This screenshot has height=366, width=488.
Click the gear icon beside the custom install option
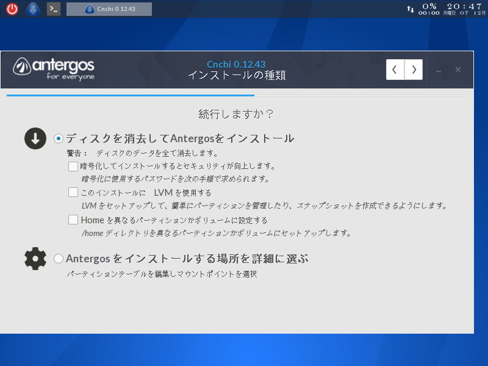click(x=35, y=258)
